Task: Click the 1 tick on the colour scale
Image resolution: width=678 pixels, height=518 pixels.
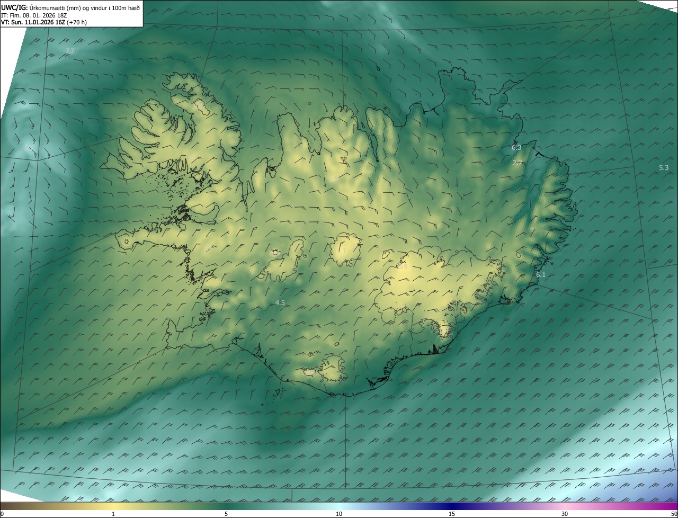Action: point(113,514)
